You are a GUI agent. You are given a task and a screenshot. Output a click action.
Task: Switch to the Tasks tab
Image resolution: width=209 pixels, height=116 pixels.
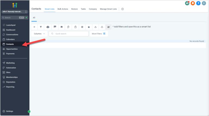(x=83, y=9)
